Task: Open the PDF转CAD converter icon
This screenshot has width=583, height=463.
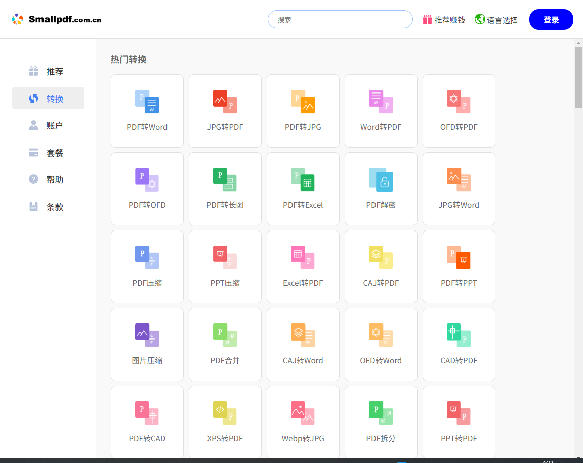Action: click(147, 413)
